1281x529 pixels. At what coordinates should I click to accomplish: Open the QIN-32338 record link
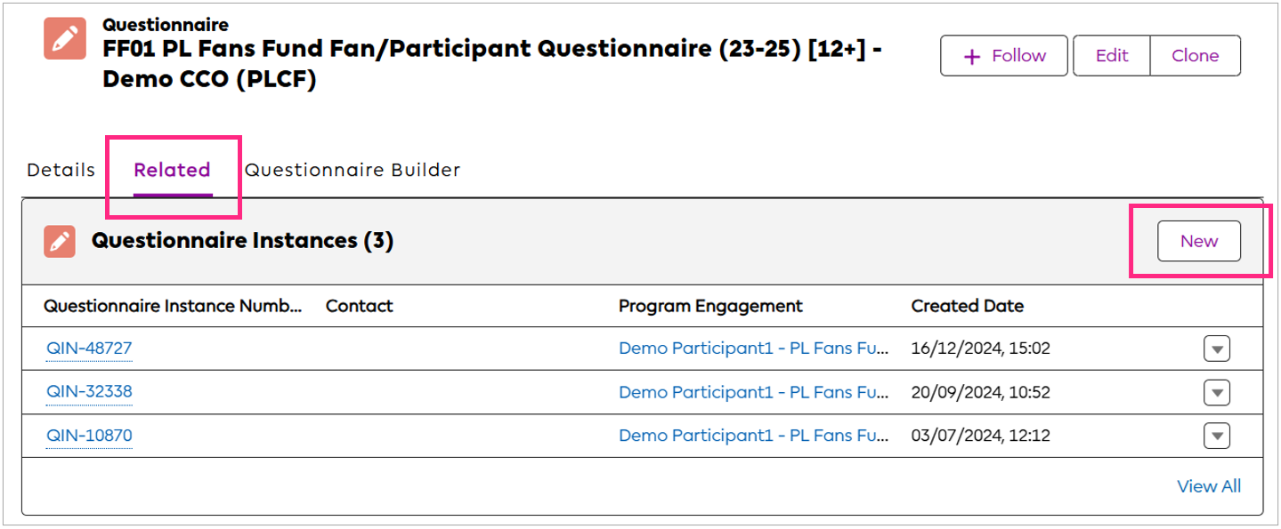[x=88, y=391]
